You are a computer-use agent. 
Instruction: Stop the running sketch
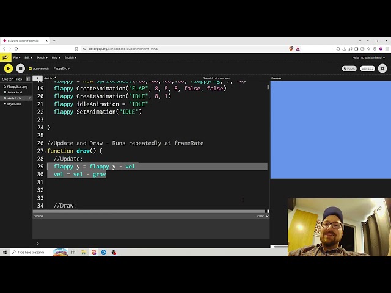click(20, 68)
